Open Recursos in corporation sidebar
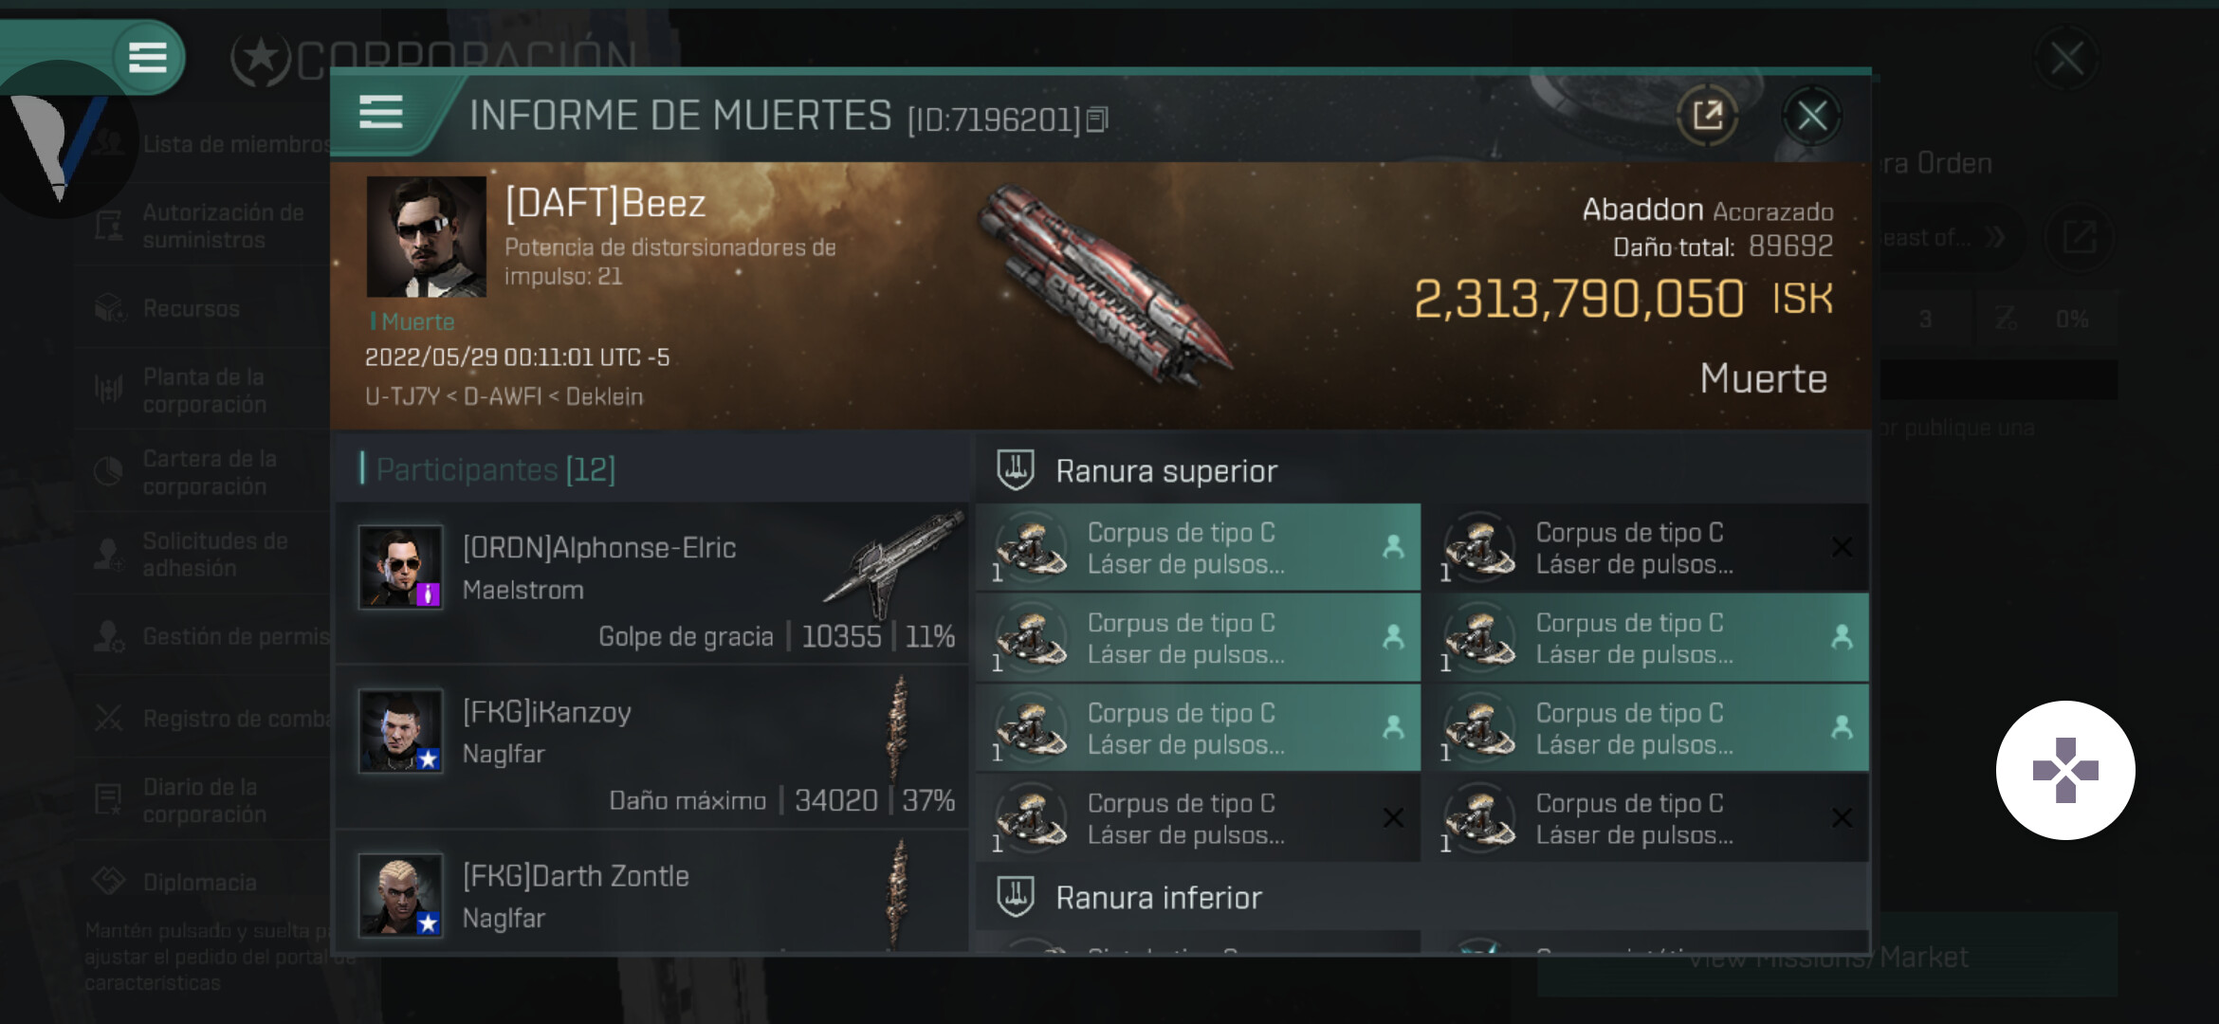The height and width of the screenshot is (1024, 2219). [x=190, y=308]
